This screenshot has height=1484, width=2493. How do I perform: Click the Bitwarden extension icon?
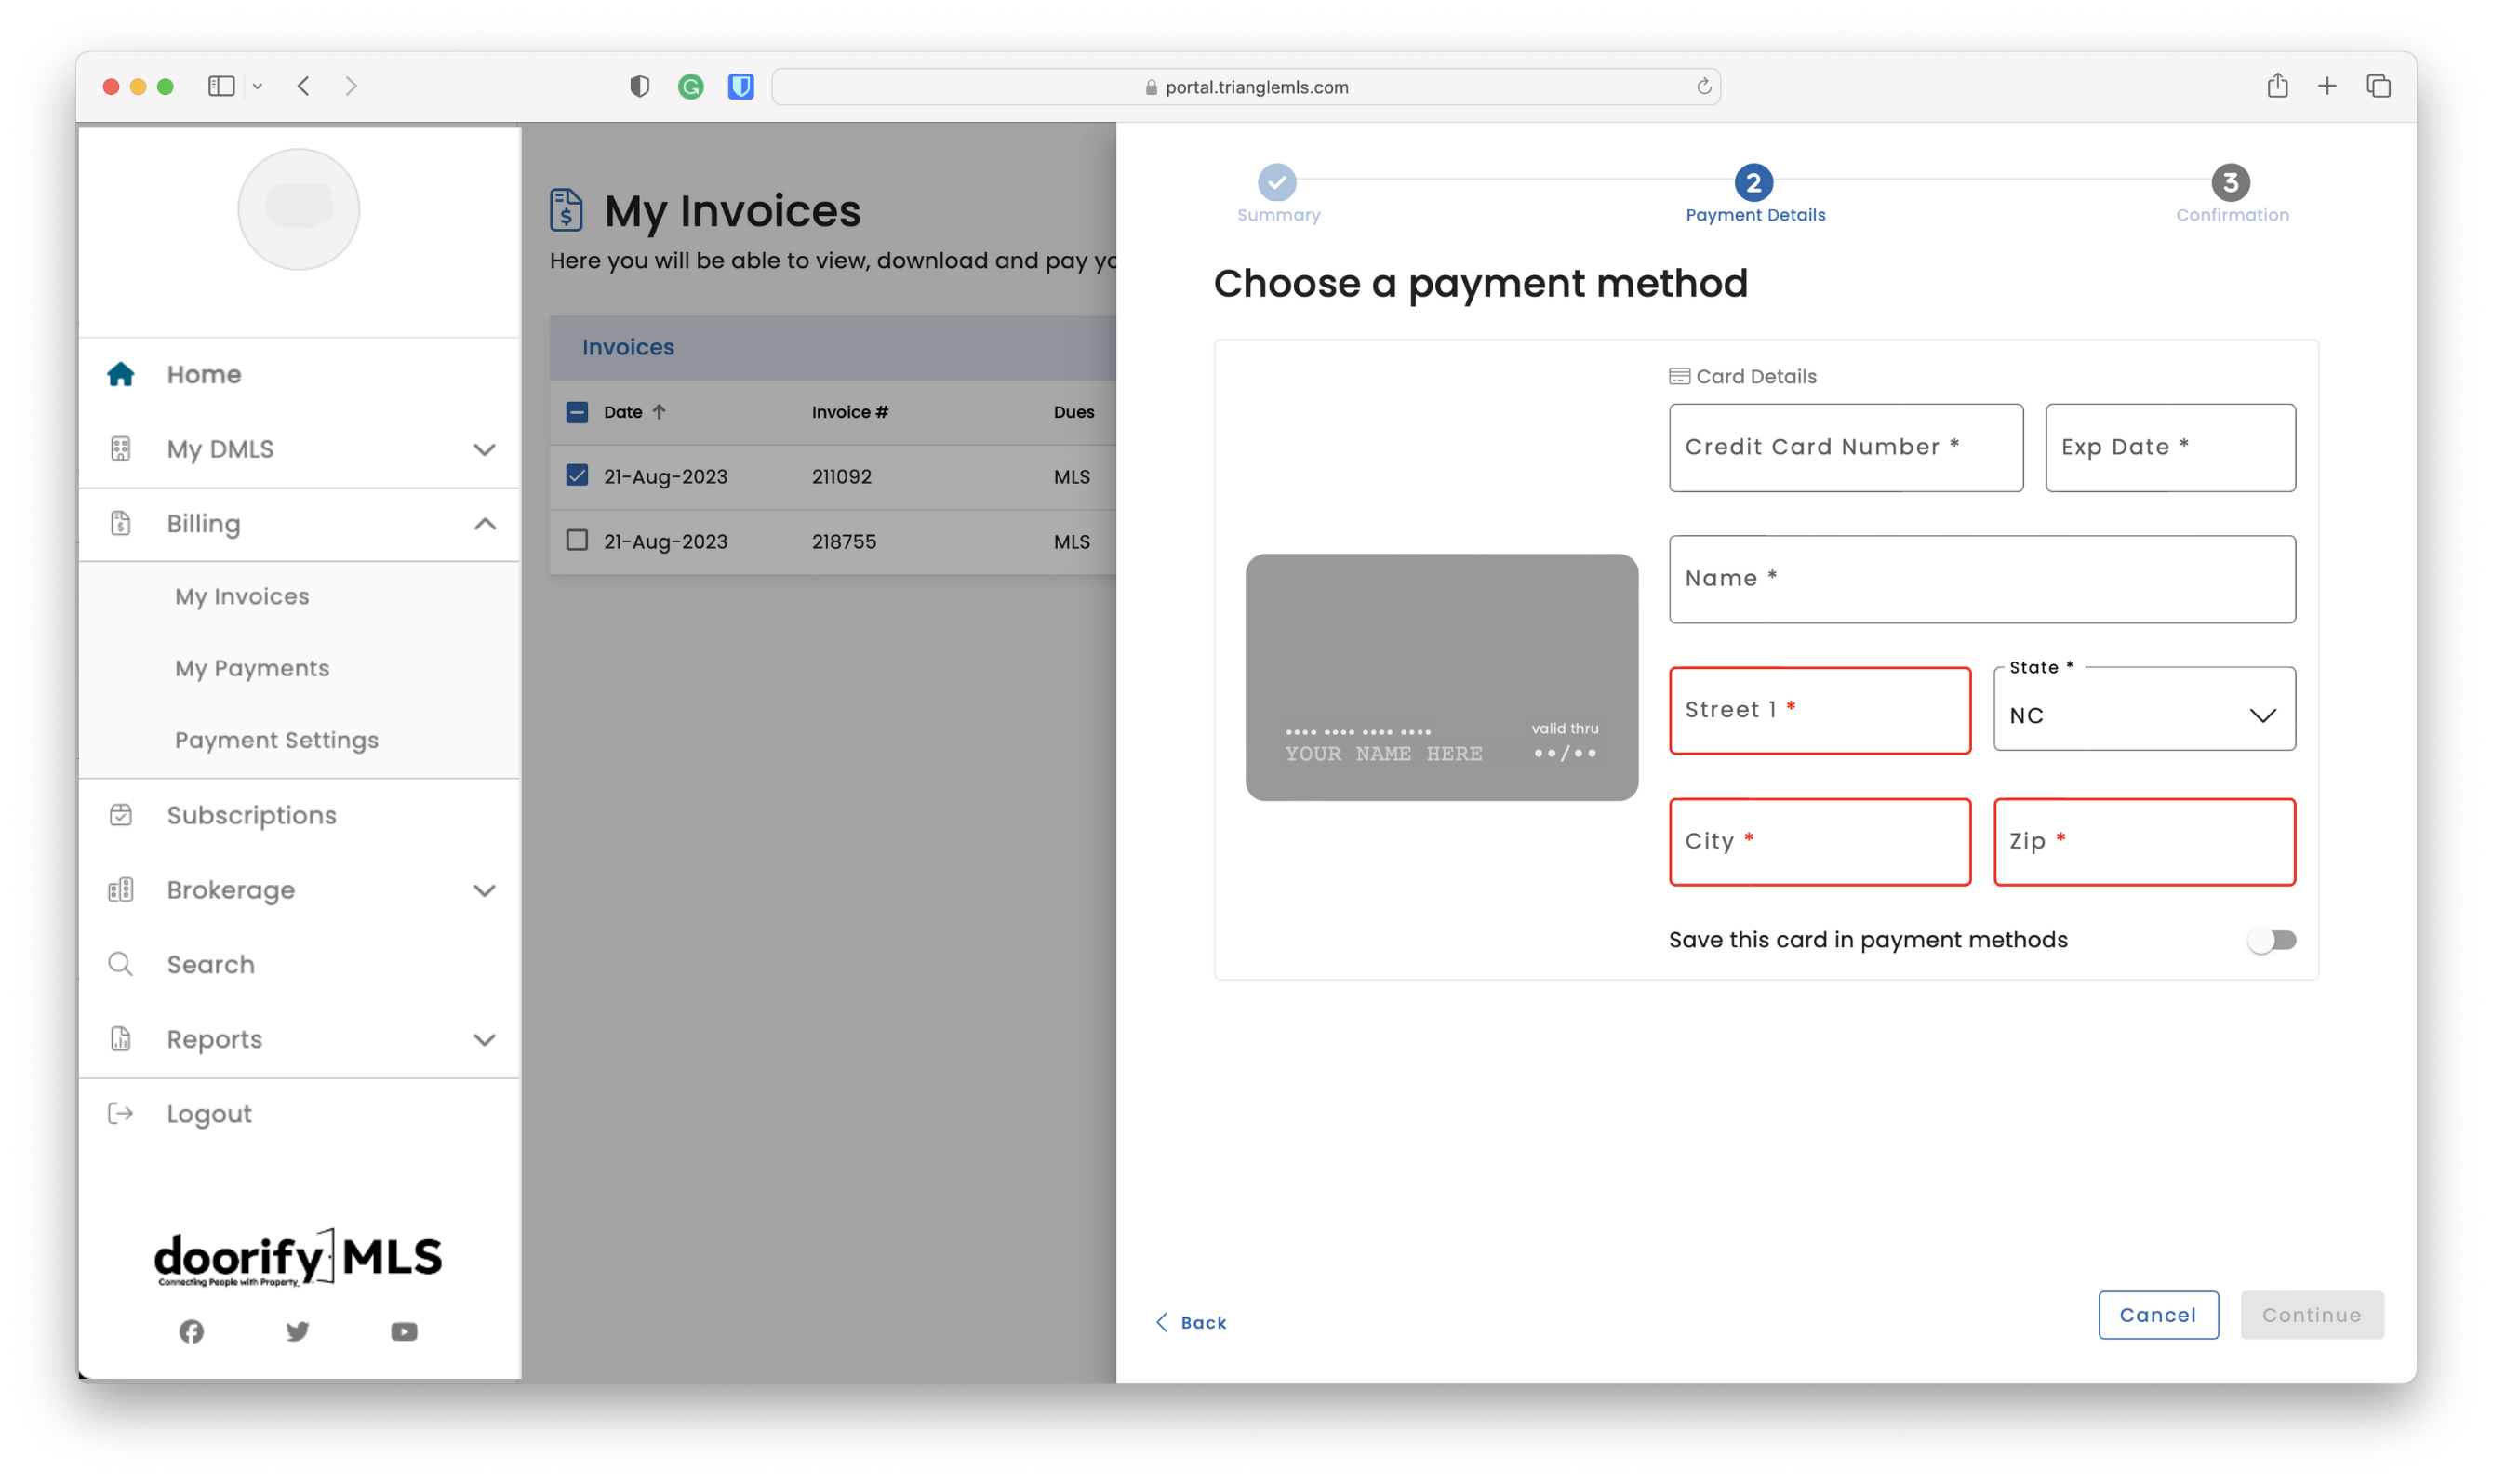(x=740, y=87)
